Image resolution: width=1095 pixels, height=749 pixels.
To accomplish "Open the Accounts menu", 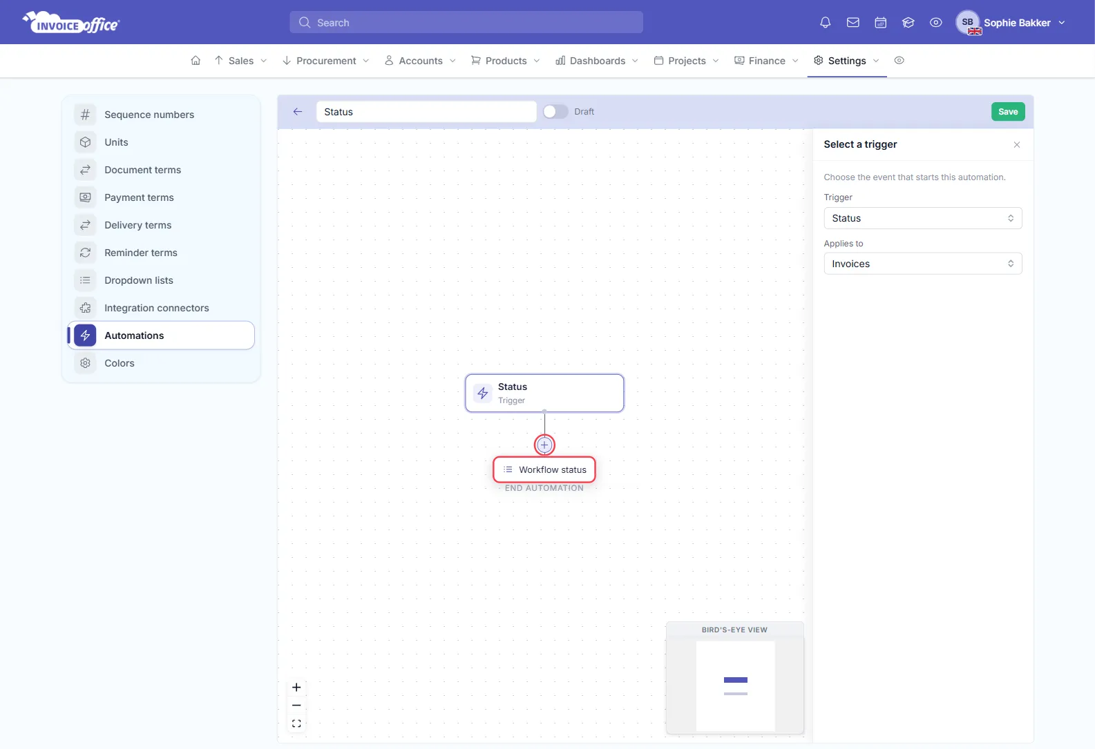I will pos(420,61).
